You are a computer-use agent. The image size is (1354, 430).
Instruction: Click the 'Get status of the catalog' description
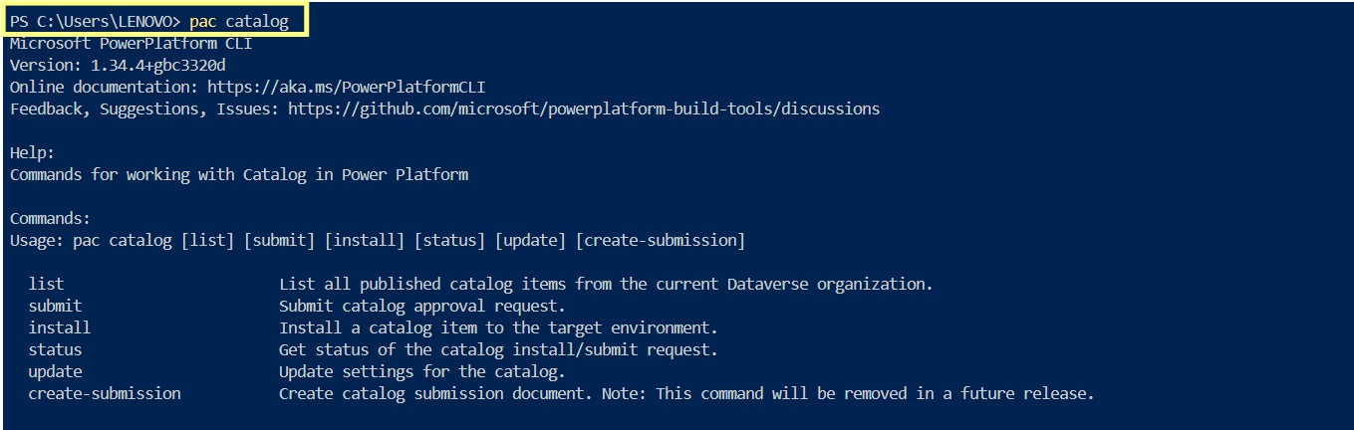(498, 349)
